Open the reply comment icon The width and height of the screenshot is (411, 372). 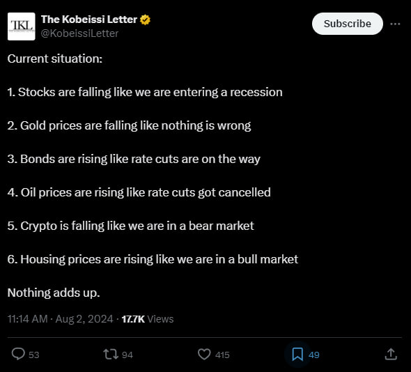(x=18, y=355)
